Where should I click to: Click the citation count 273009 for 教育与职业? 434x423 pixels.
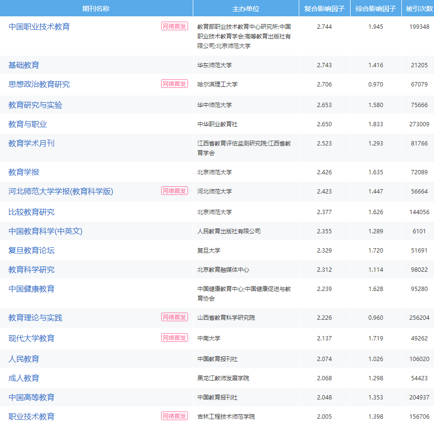click(x=419, y=123)
